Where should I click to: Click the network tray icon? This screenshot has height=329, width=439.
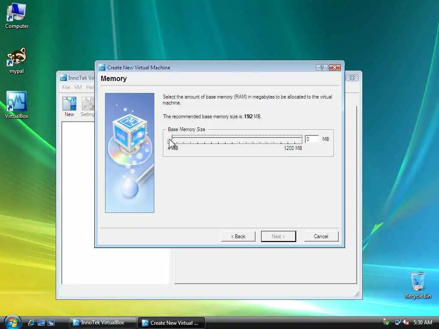pyautogui.click(x=397, y=322)
